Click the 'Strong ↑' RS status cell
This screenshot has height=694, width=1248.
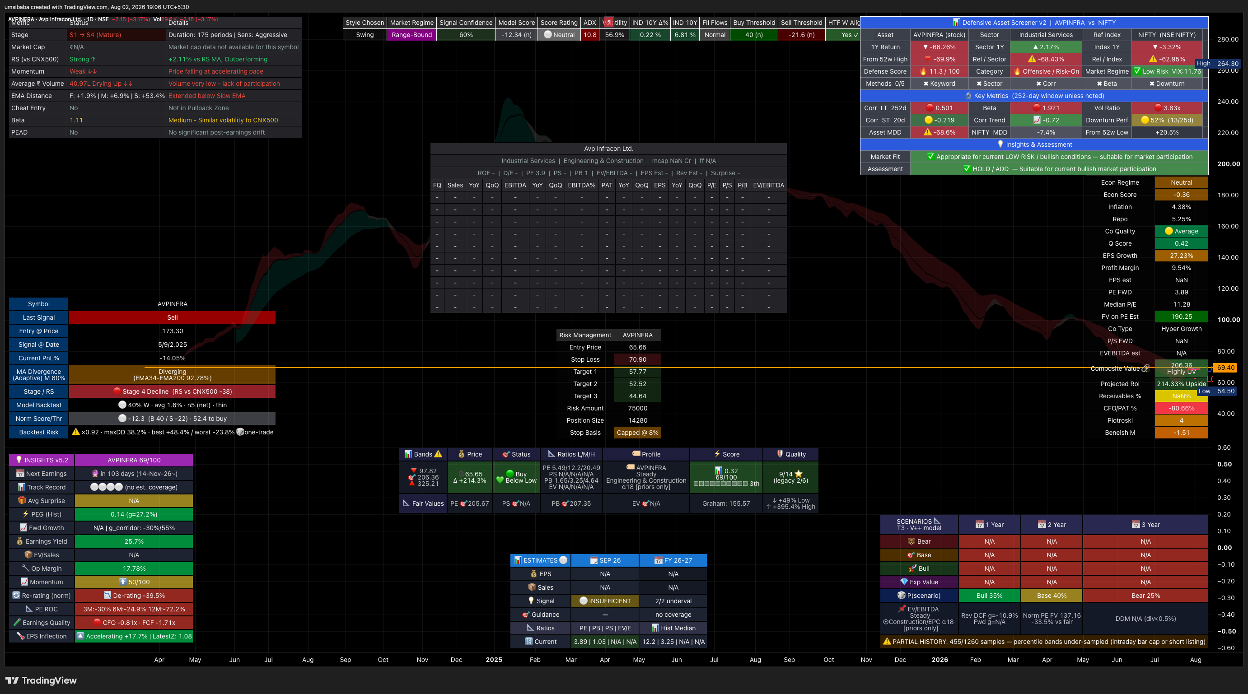116,59
